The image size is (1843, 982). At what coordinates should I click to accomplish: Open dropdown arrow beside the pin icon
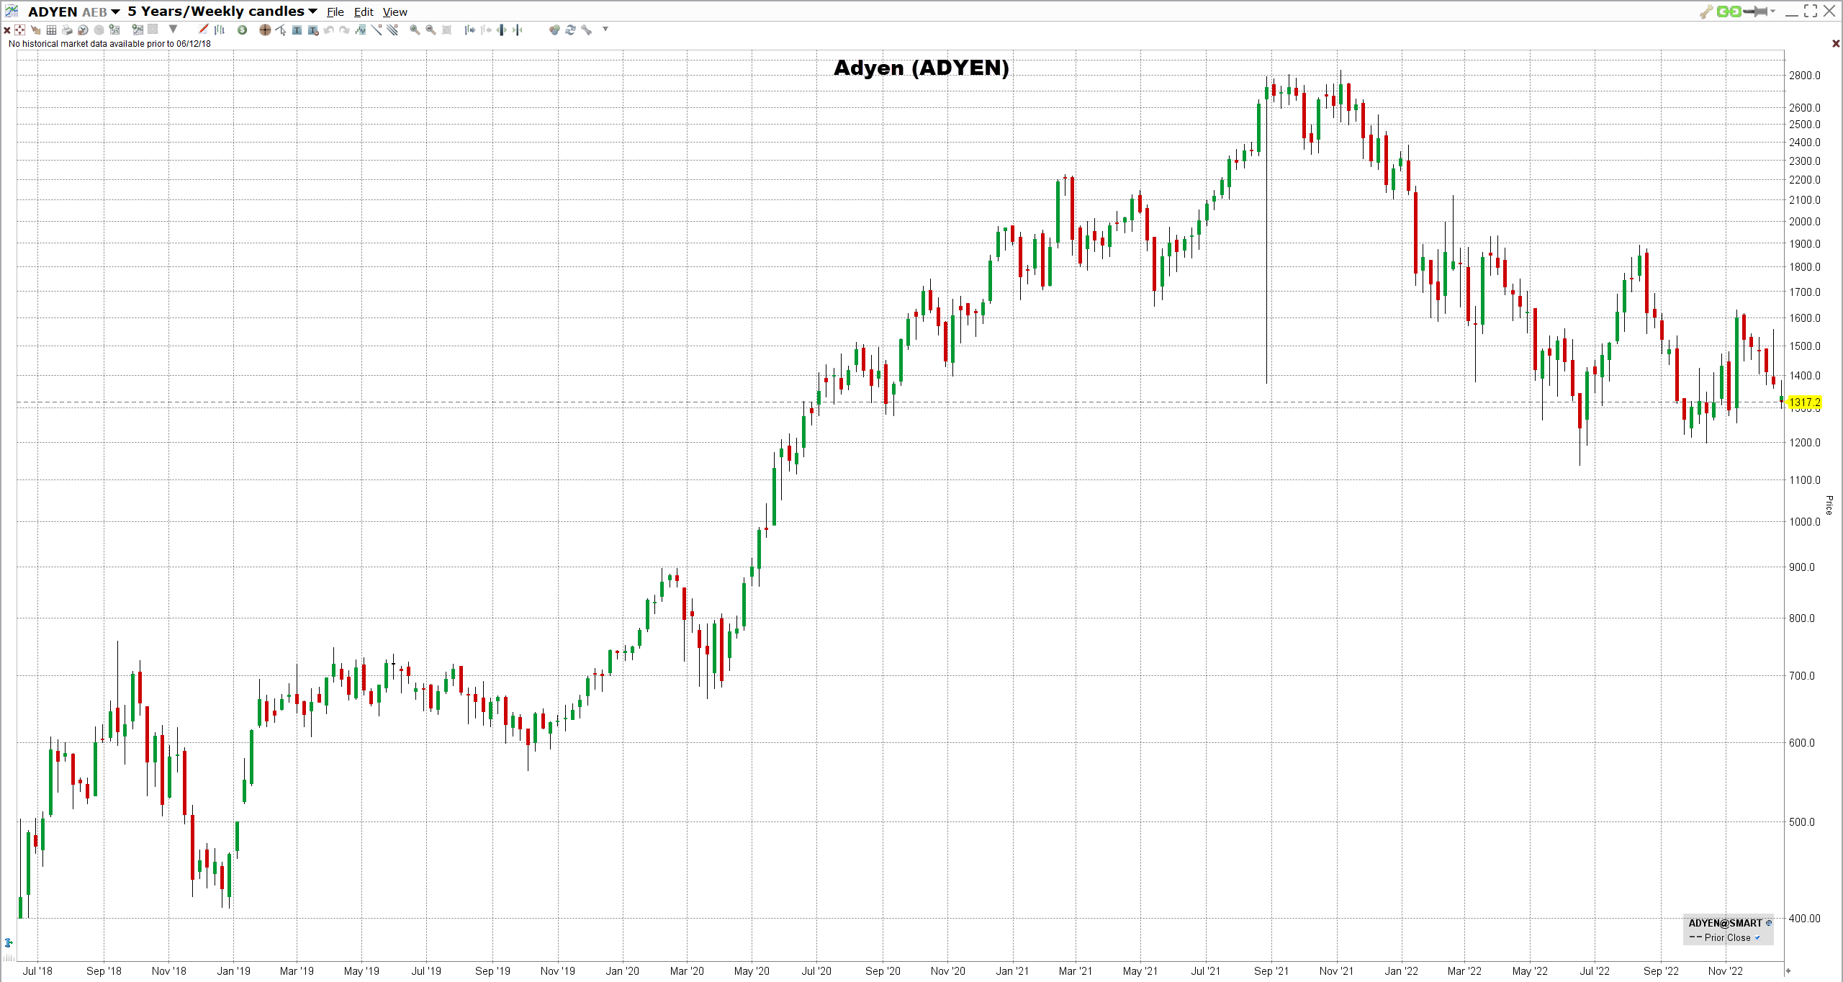click(1772, 11)
